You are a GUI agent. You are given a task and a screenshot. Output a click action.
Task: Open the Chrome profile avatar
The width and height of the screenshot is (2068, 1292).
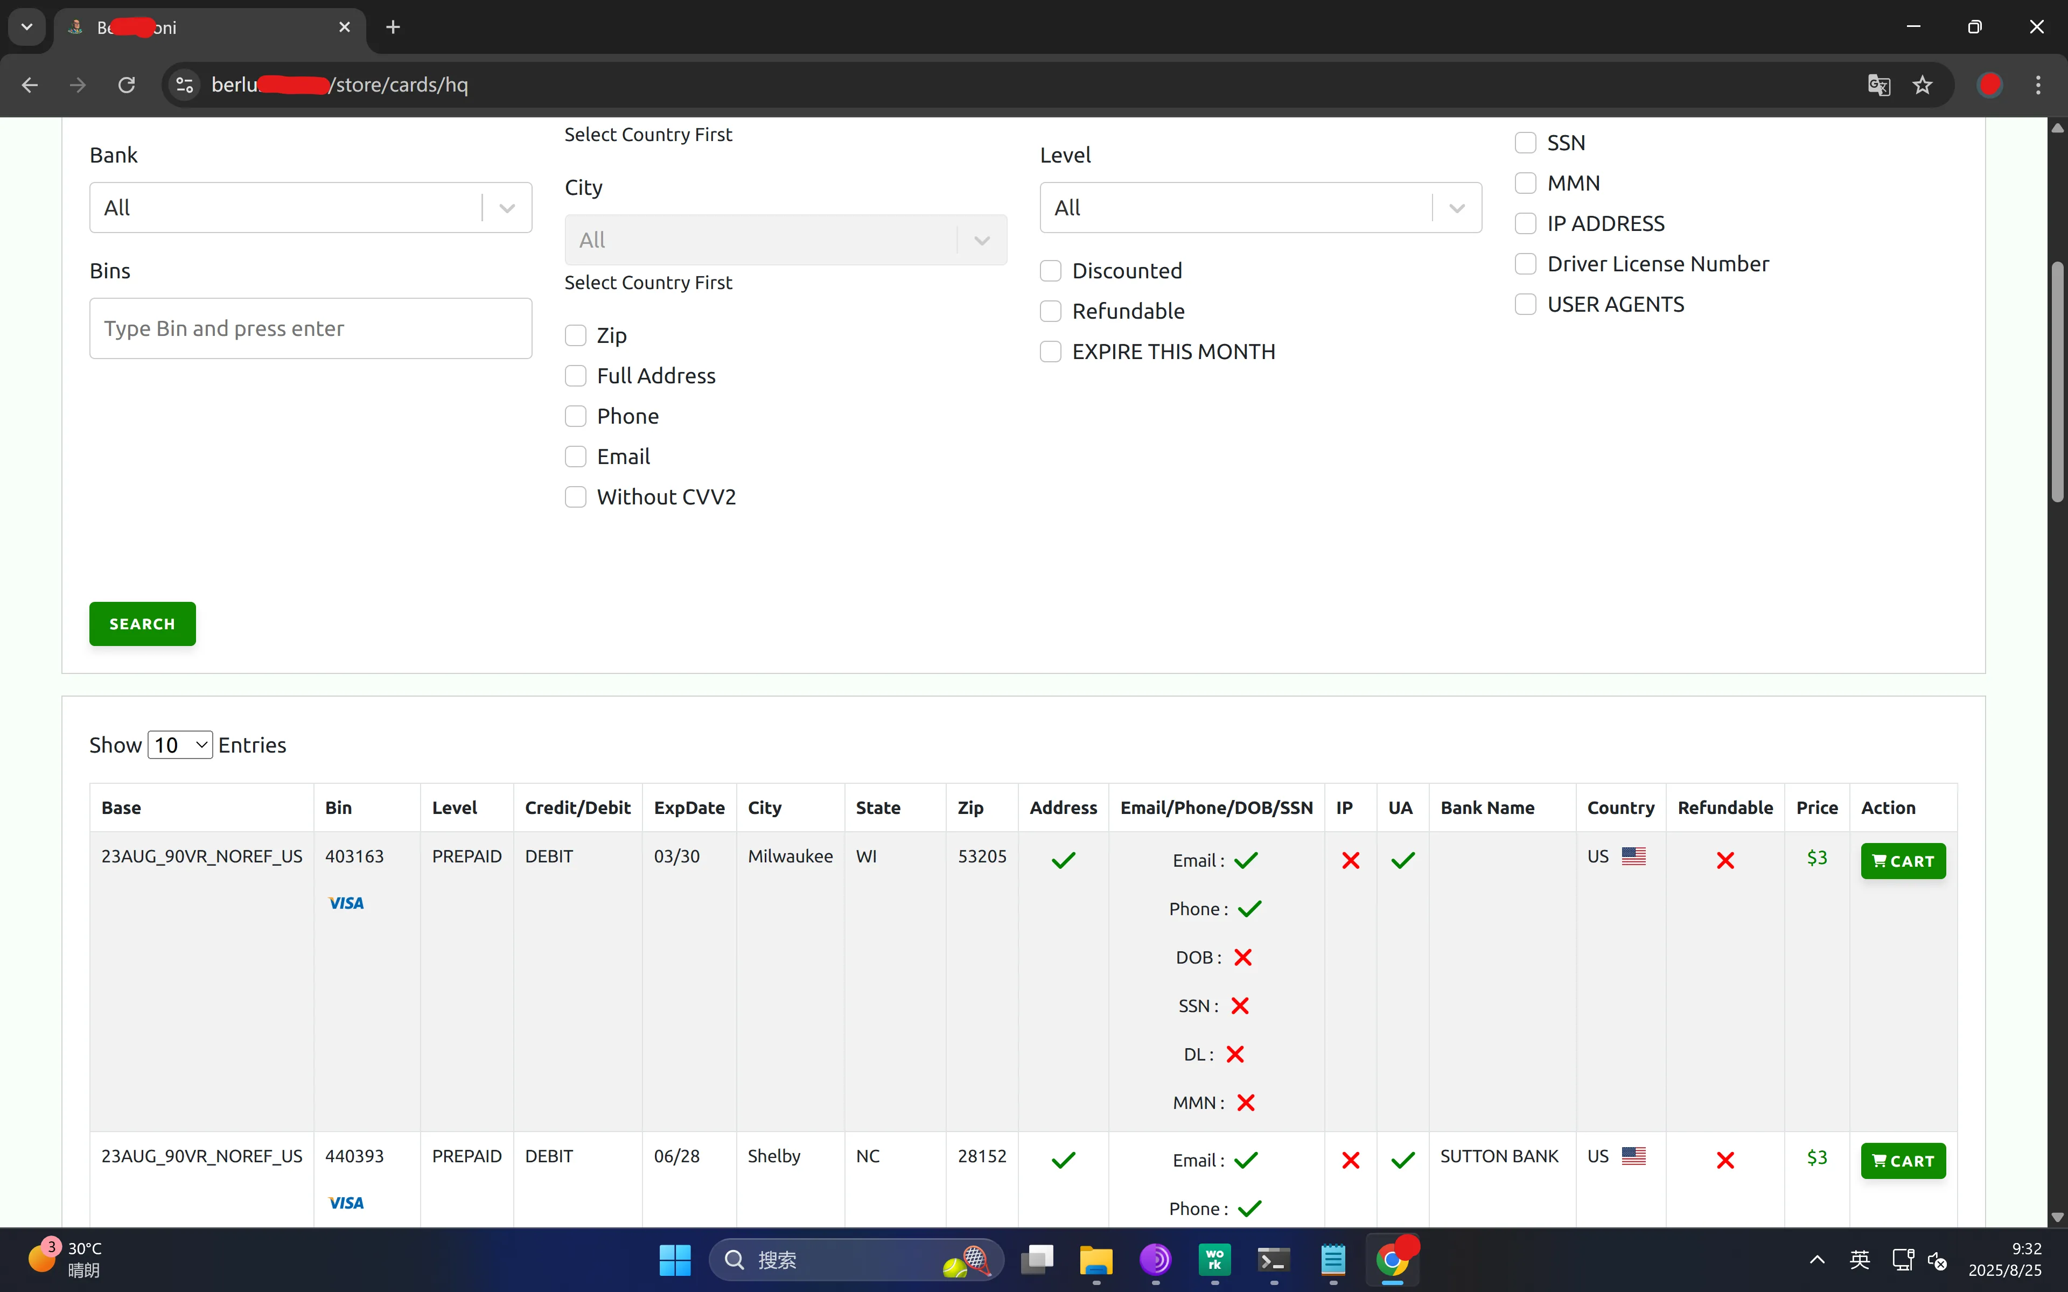point(1990,85)
